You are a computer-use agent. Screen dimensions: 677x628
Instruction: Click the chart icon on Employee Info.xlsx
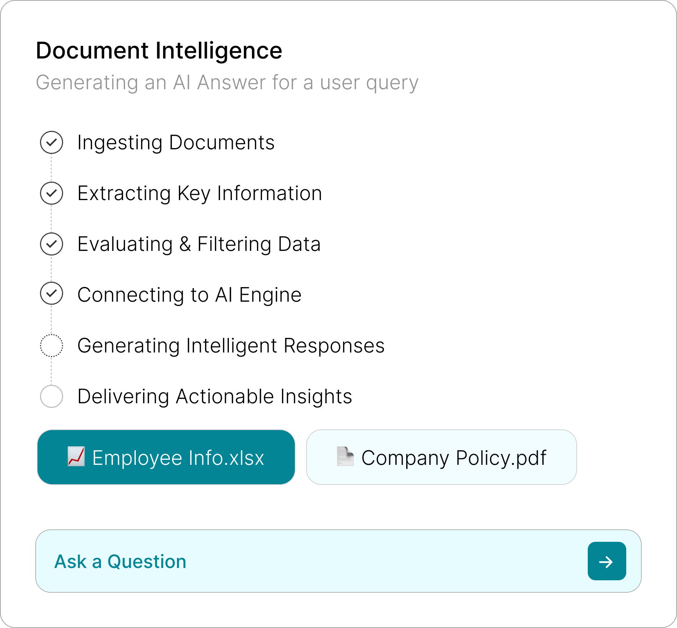pyautogui.click(x=76, y=456)
